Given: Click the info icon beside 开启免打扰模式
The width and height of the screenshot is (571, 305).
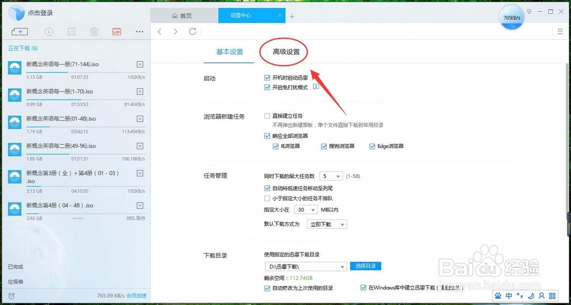Looking at the screenshot, I should 316,87.
